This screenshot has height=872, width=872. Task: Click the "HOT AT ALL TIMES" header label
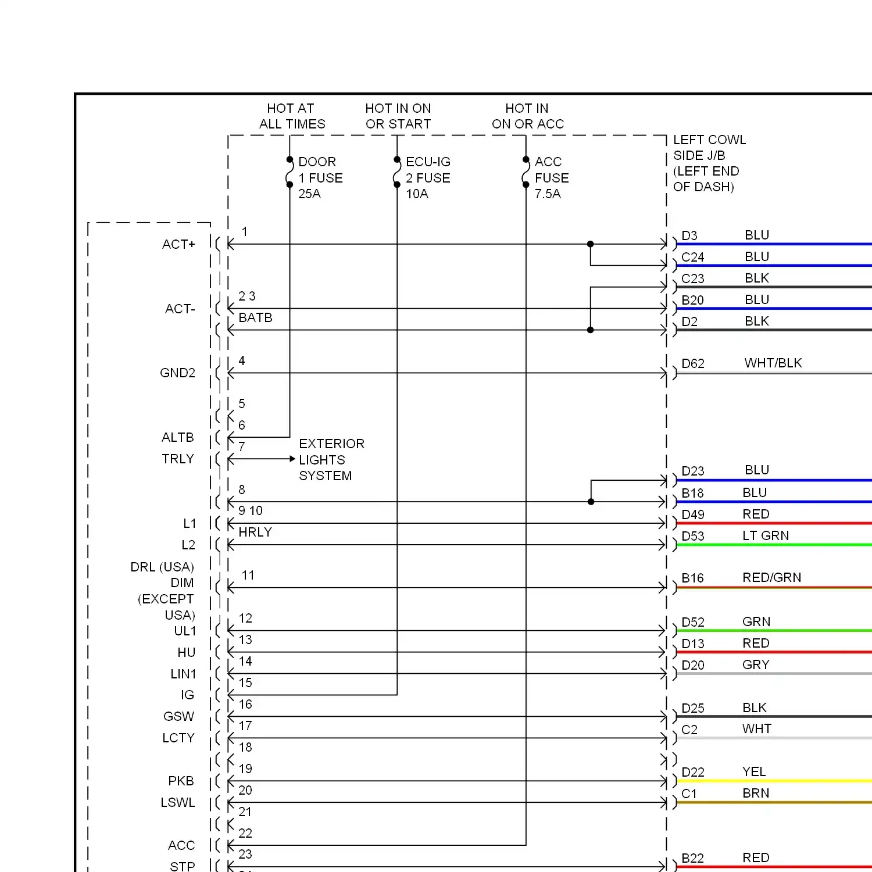point(292,116)
